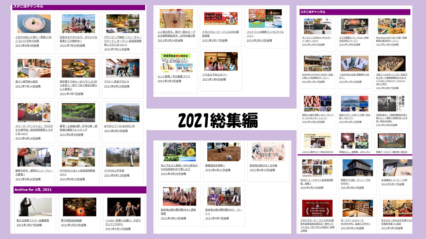This screenshot has width=426, height=239.
Task: Open the とりあえずあんみつ！ article link
Action: point(215,75)
